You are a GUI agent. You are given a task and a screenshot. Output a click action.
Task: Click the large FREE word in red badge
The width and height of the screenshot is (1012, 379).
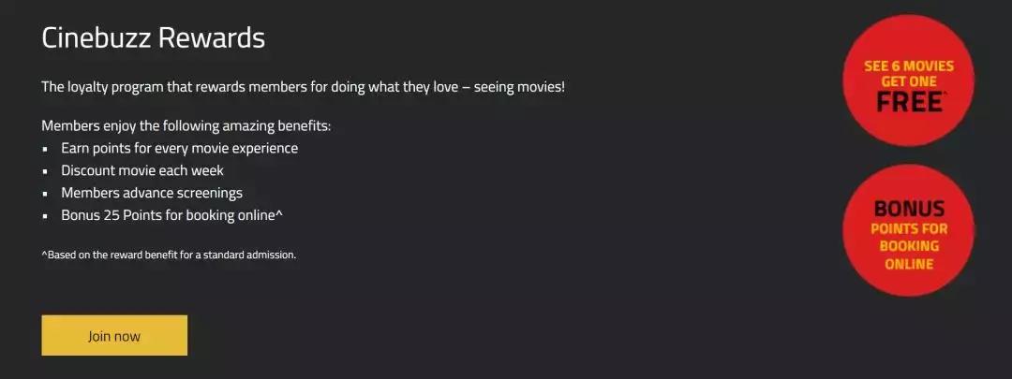[909, 103]
